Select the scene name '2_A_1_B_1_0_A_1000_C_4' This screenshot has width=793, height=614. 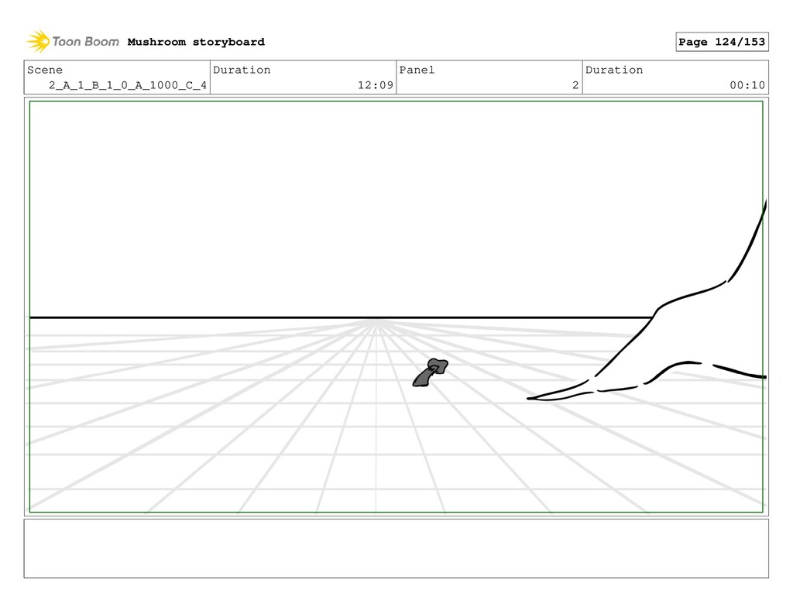[x=128, y=85]
